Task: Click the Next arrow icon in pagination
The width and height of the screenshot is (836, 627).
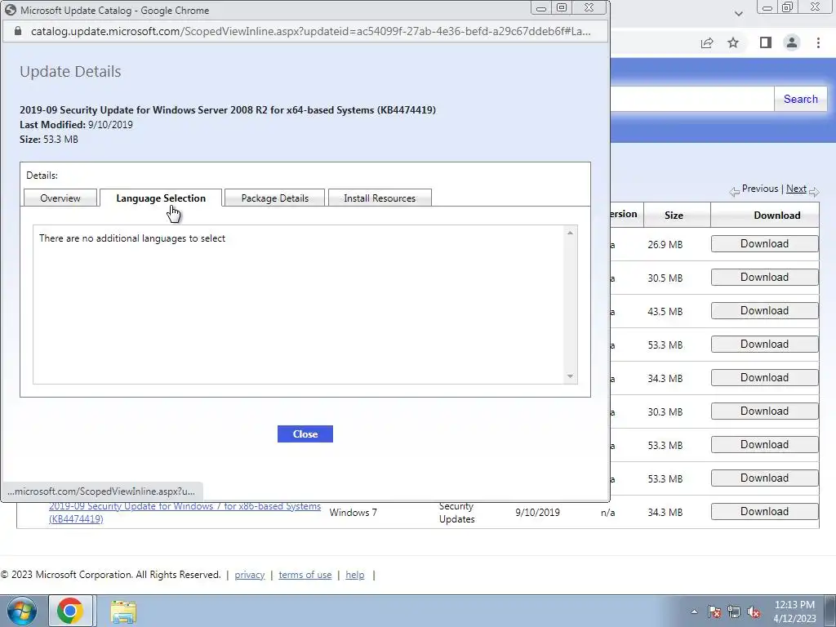Action: pyautogui.click(x=814, y=191)
